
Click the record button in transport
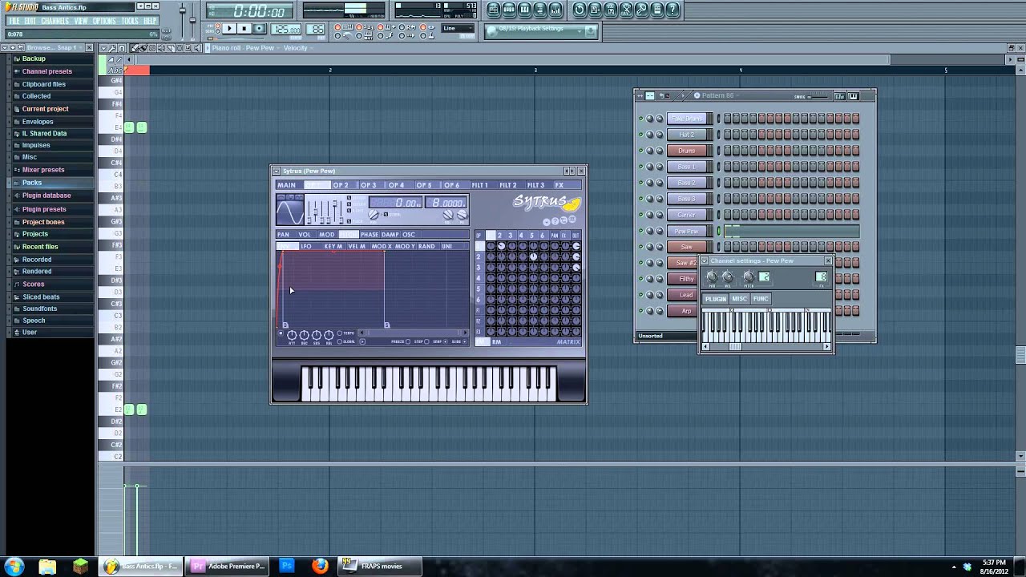[259, 29]
